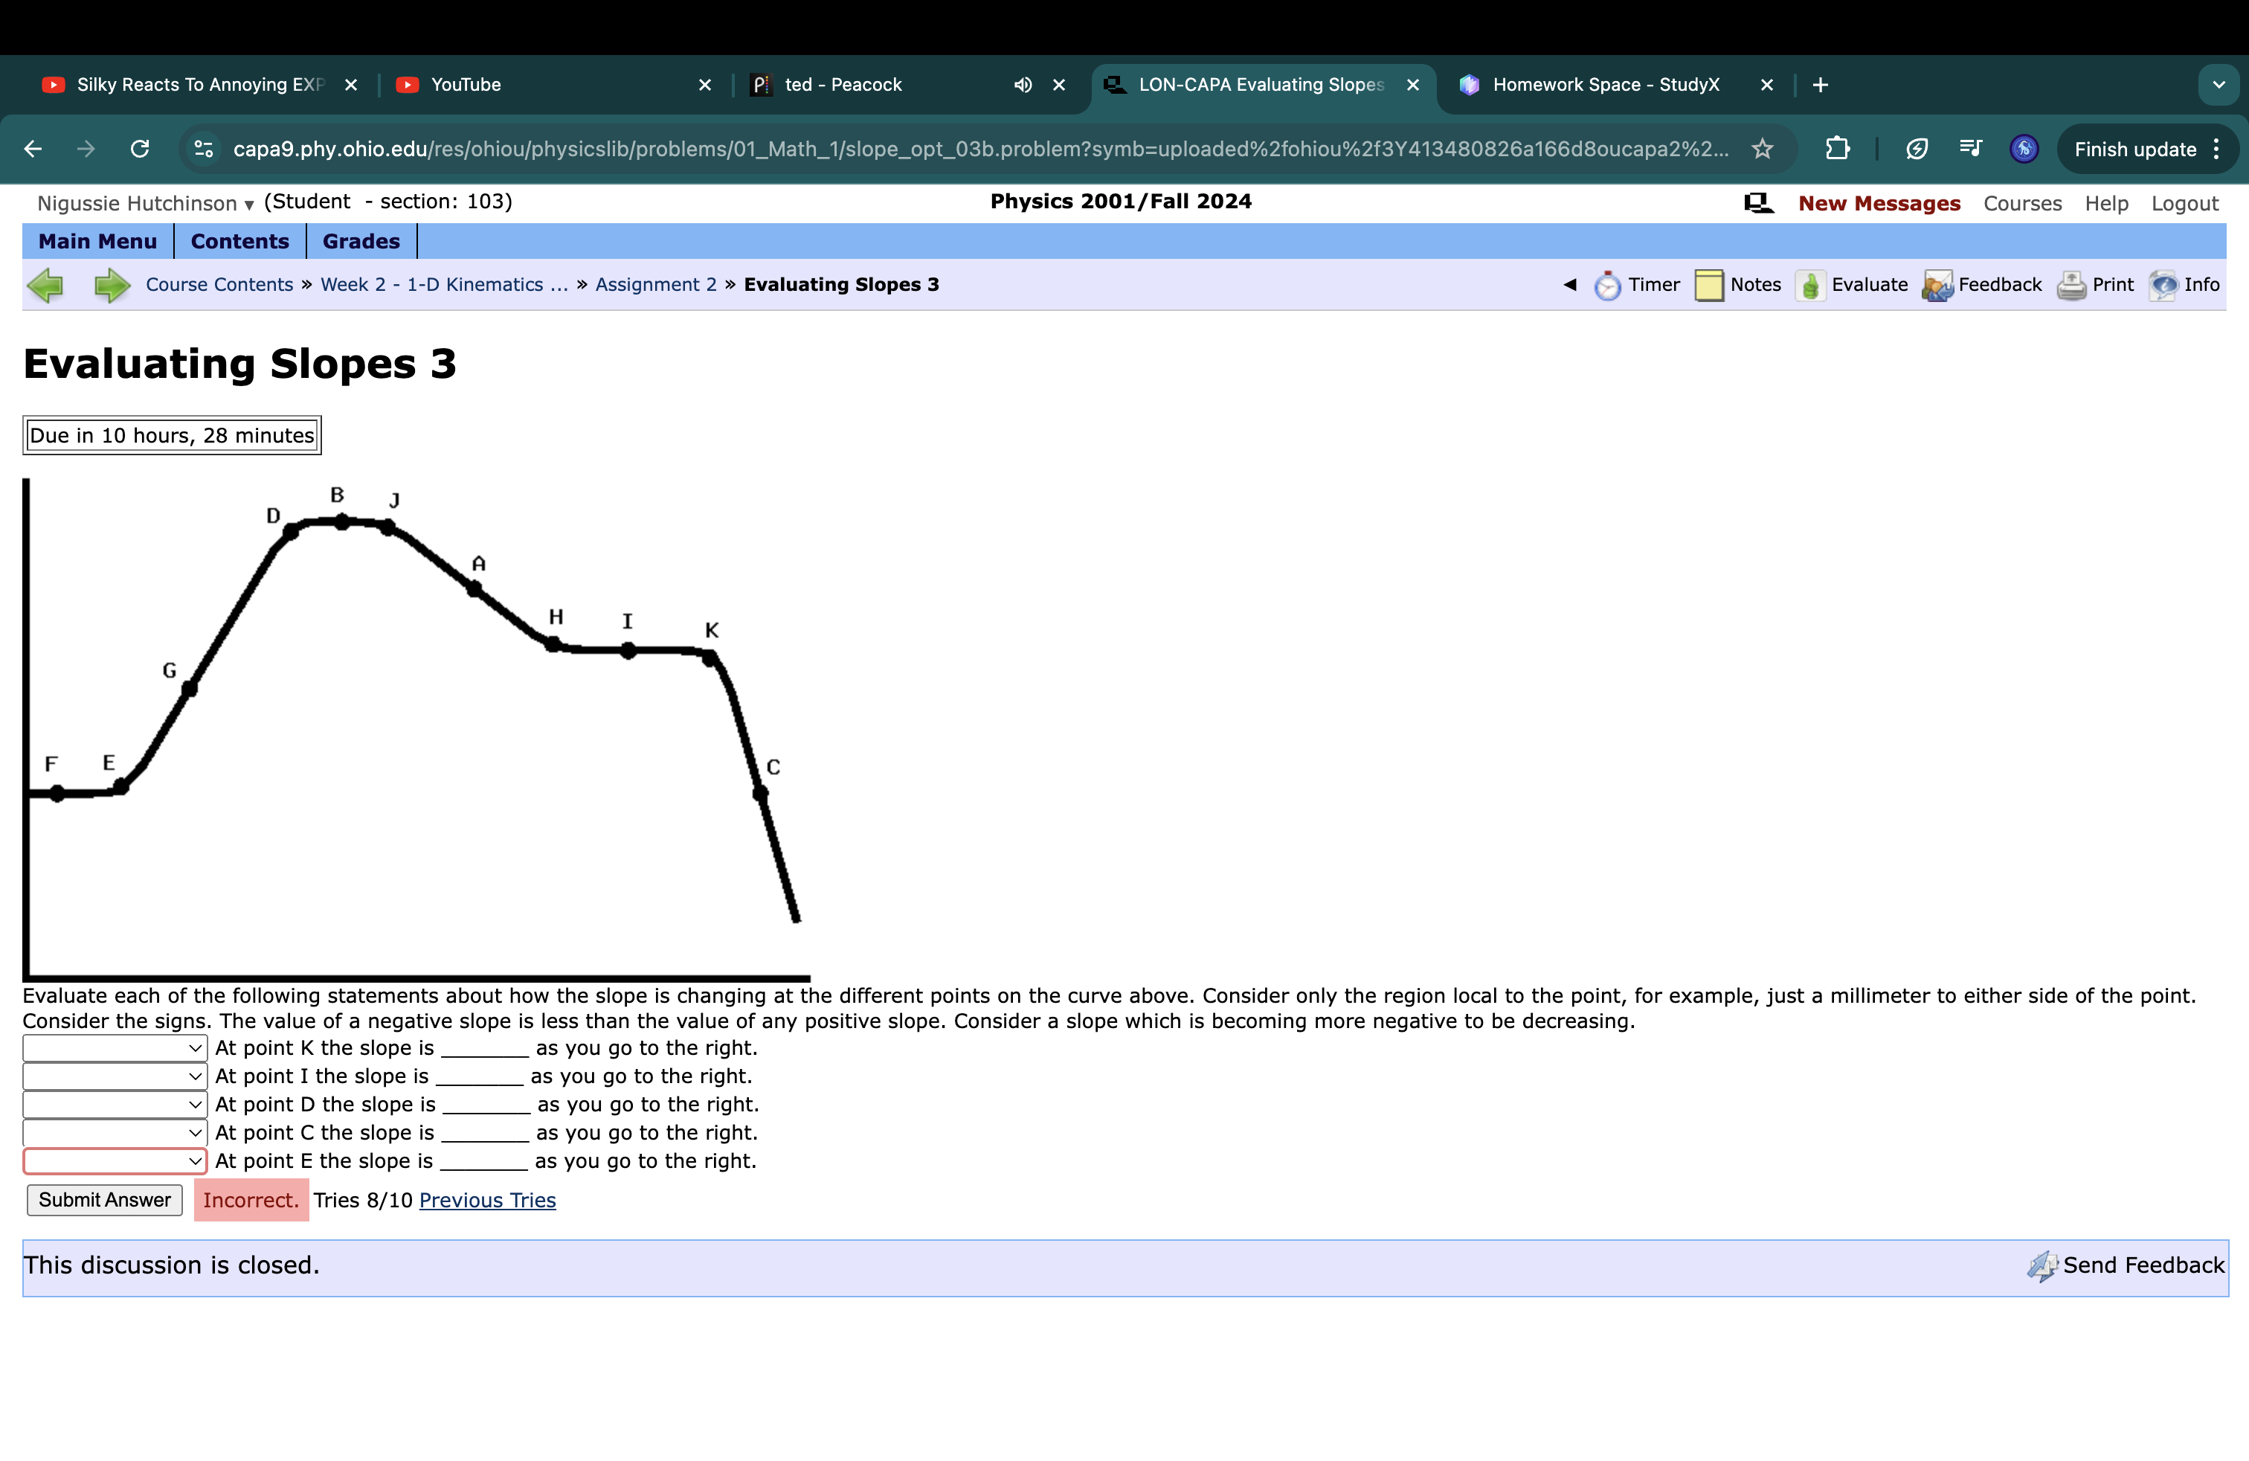The width and height of the screenshot is (2249, 1461).
Task: Click the Incorrect. status label
Action: coord(251,1200)
